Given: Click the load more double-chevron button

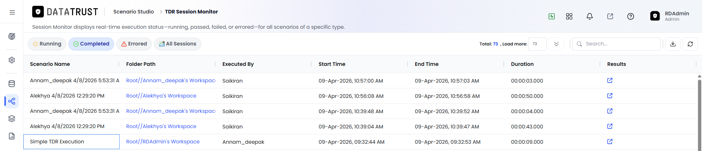Looking at the screenshot, I should [x=556, y=44].
